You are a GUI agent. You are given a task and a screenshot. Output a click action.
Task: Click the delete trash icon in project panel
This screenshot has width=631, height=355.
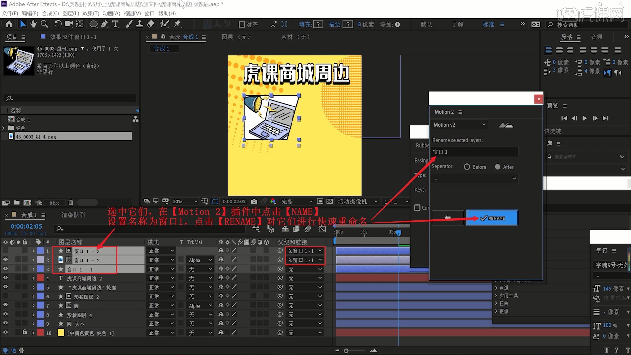[71, 203]
